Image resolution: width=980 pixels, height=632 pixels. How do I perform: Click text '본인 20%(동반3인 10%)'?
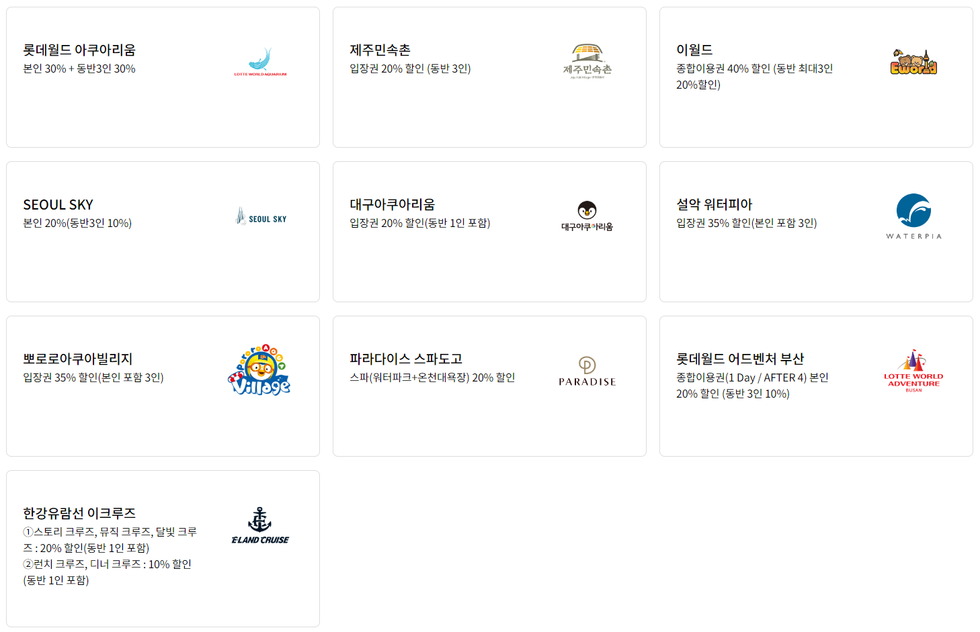77,223
